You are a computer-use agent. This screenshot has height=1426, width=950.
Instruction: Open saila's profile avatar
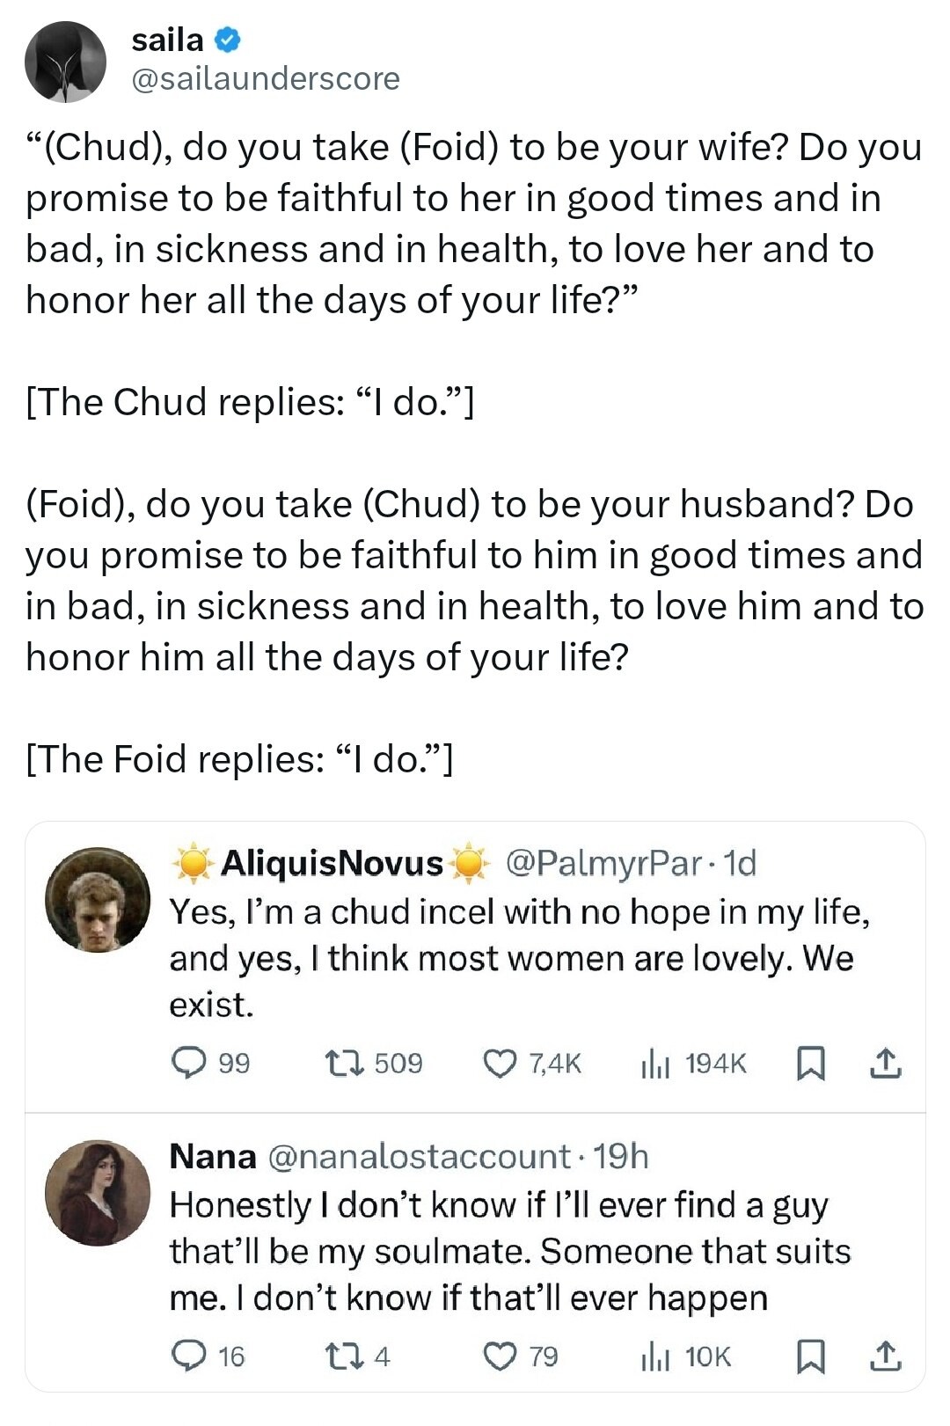[65, 62]
